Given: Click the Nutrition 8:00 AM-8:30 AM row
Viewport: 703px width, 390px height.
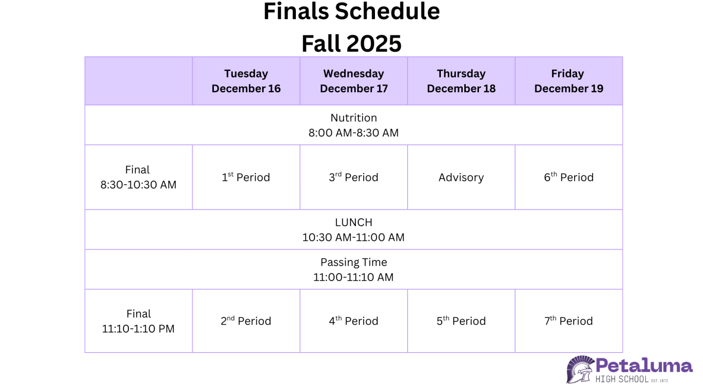Looking at the screenshot, I should click(353, 125).
